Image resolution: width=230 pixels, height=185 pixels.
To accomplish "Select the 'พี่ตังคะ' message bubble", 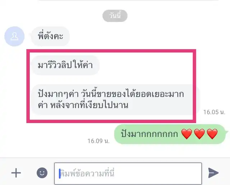I will [x=50, y=36].
